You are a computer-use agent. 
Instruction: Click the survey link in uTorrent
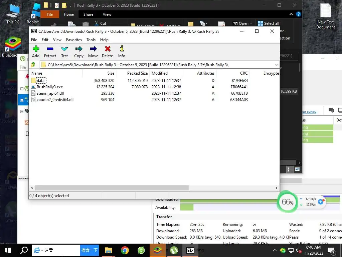[x=309, y=112]
